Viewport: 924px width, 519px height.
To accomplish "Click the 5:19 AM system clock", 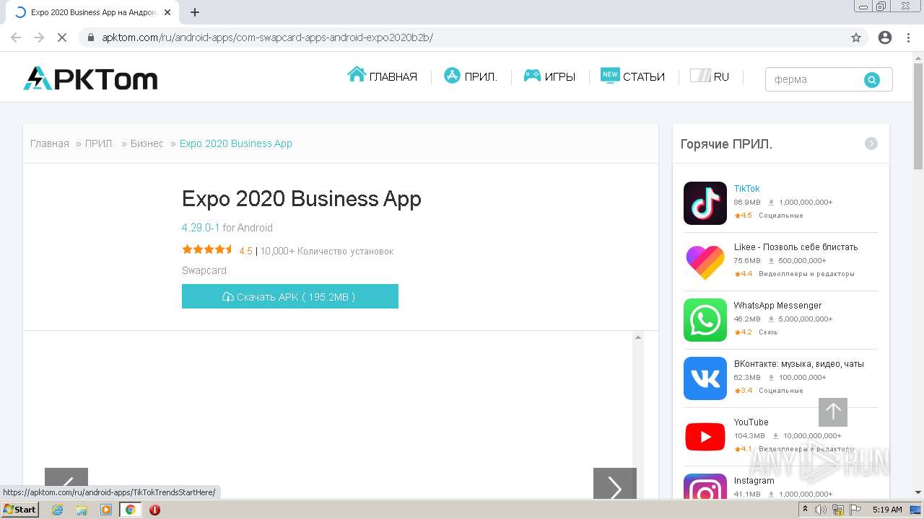I will 887,510.
